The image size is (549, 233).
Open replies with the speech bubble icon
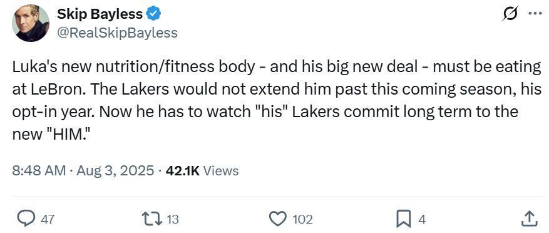(x=26, y=219)
